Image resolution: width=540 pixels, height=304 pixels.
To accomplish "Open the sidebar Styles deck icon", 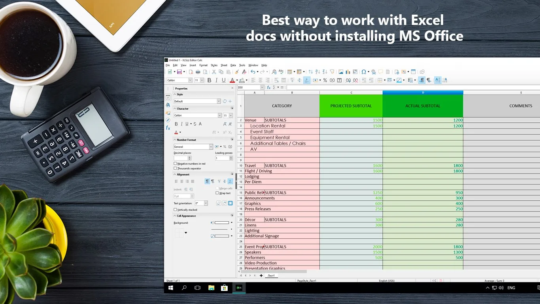I will click(168, 105).
